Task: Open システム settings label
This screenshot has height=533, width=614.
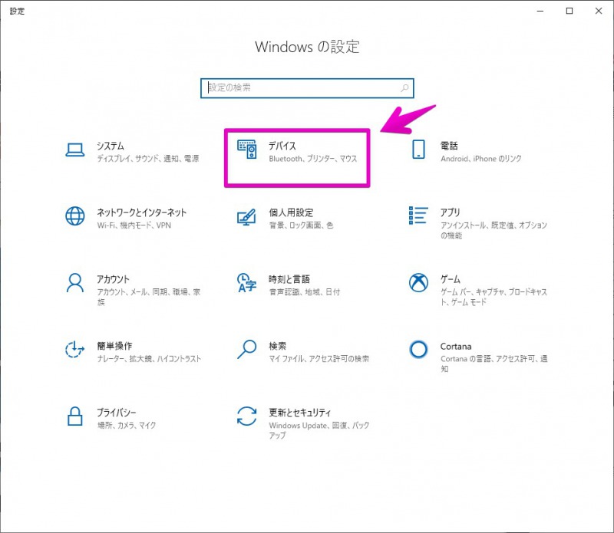Action: 111,146
